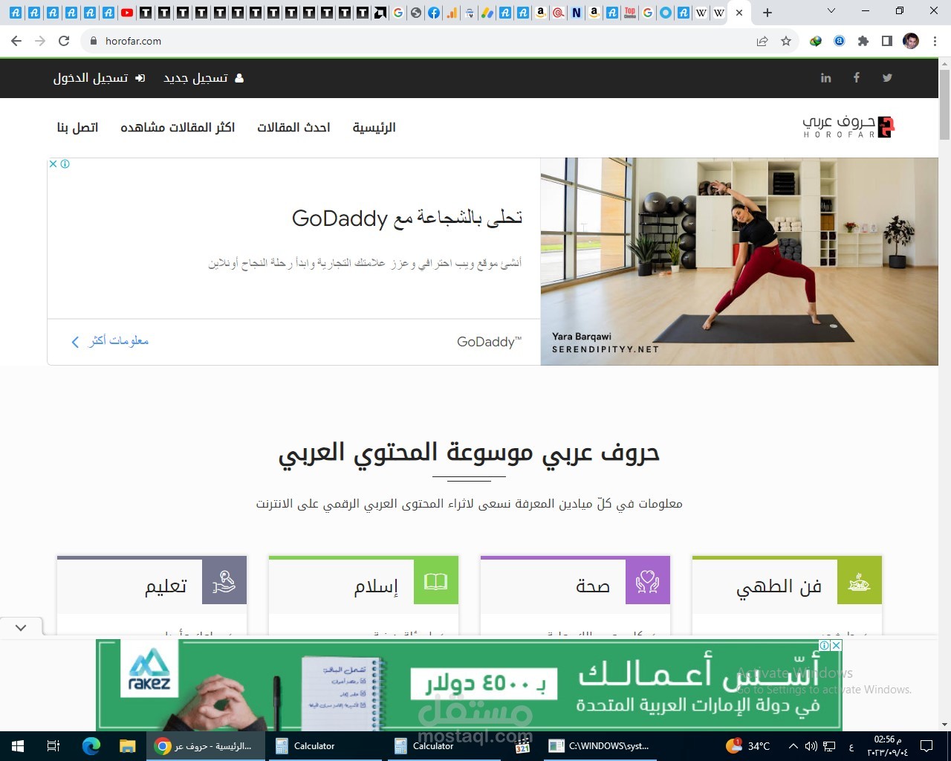This screenshot has width=951, height=761.
Task: Open Chrome three-dot menu
Action: (935, 41)
